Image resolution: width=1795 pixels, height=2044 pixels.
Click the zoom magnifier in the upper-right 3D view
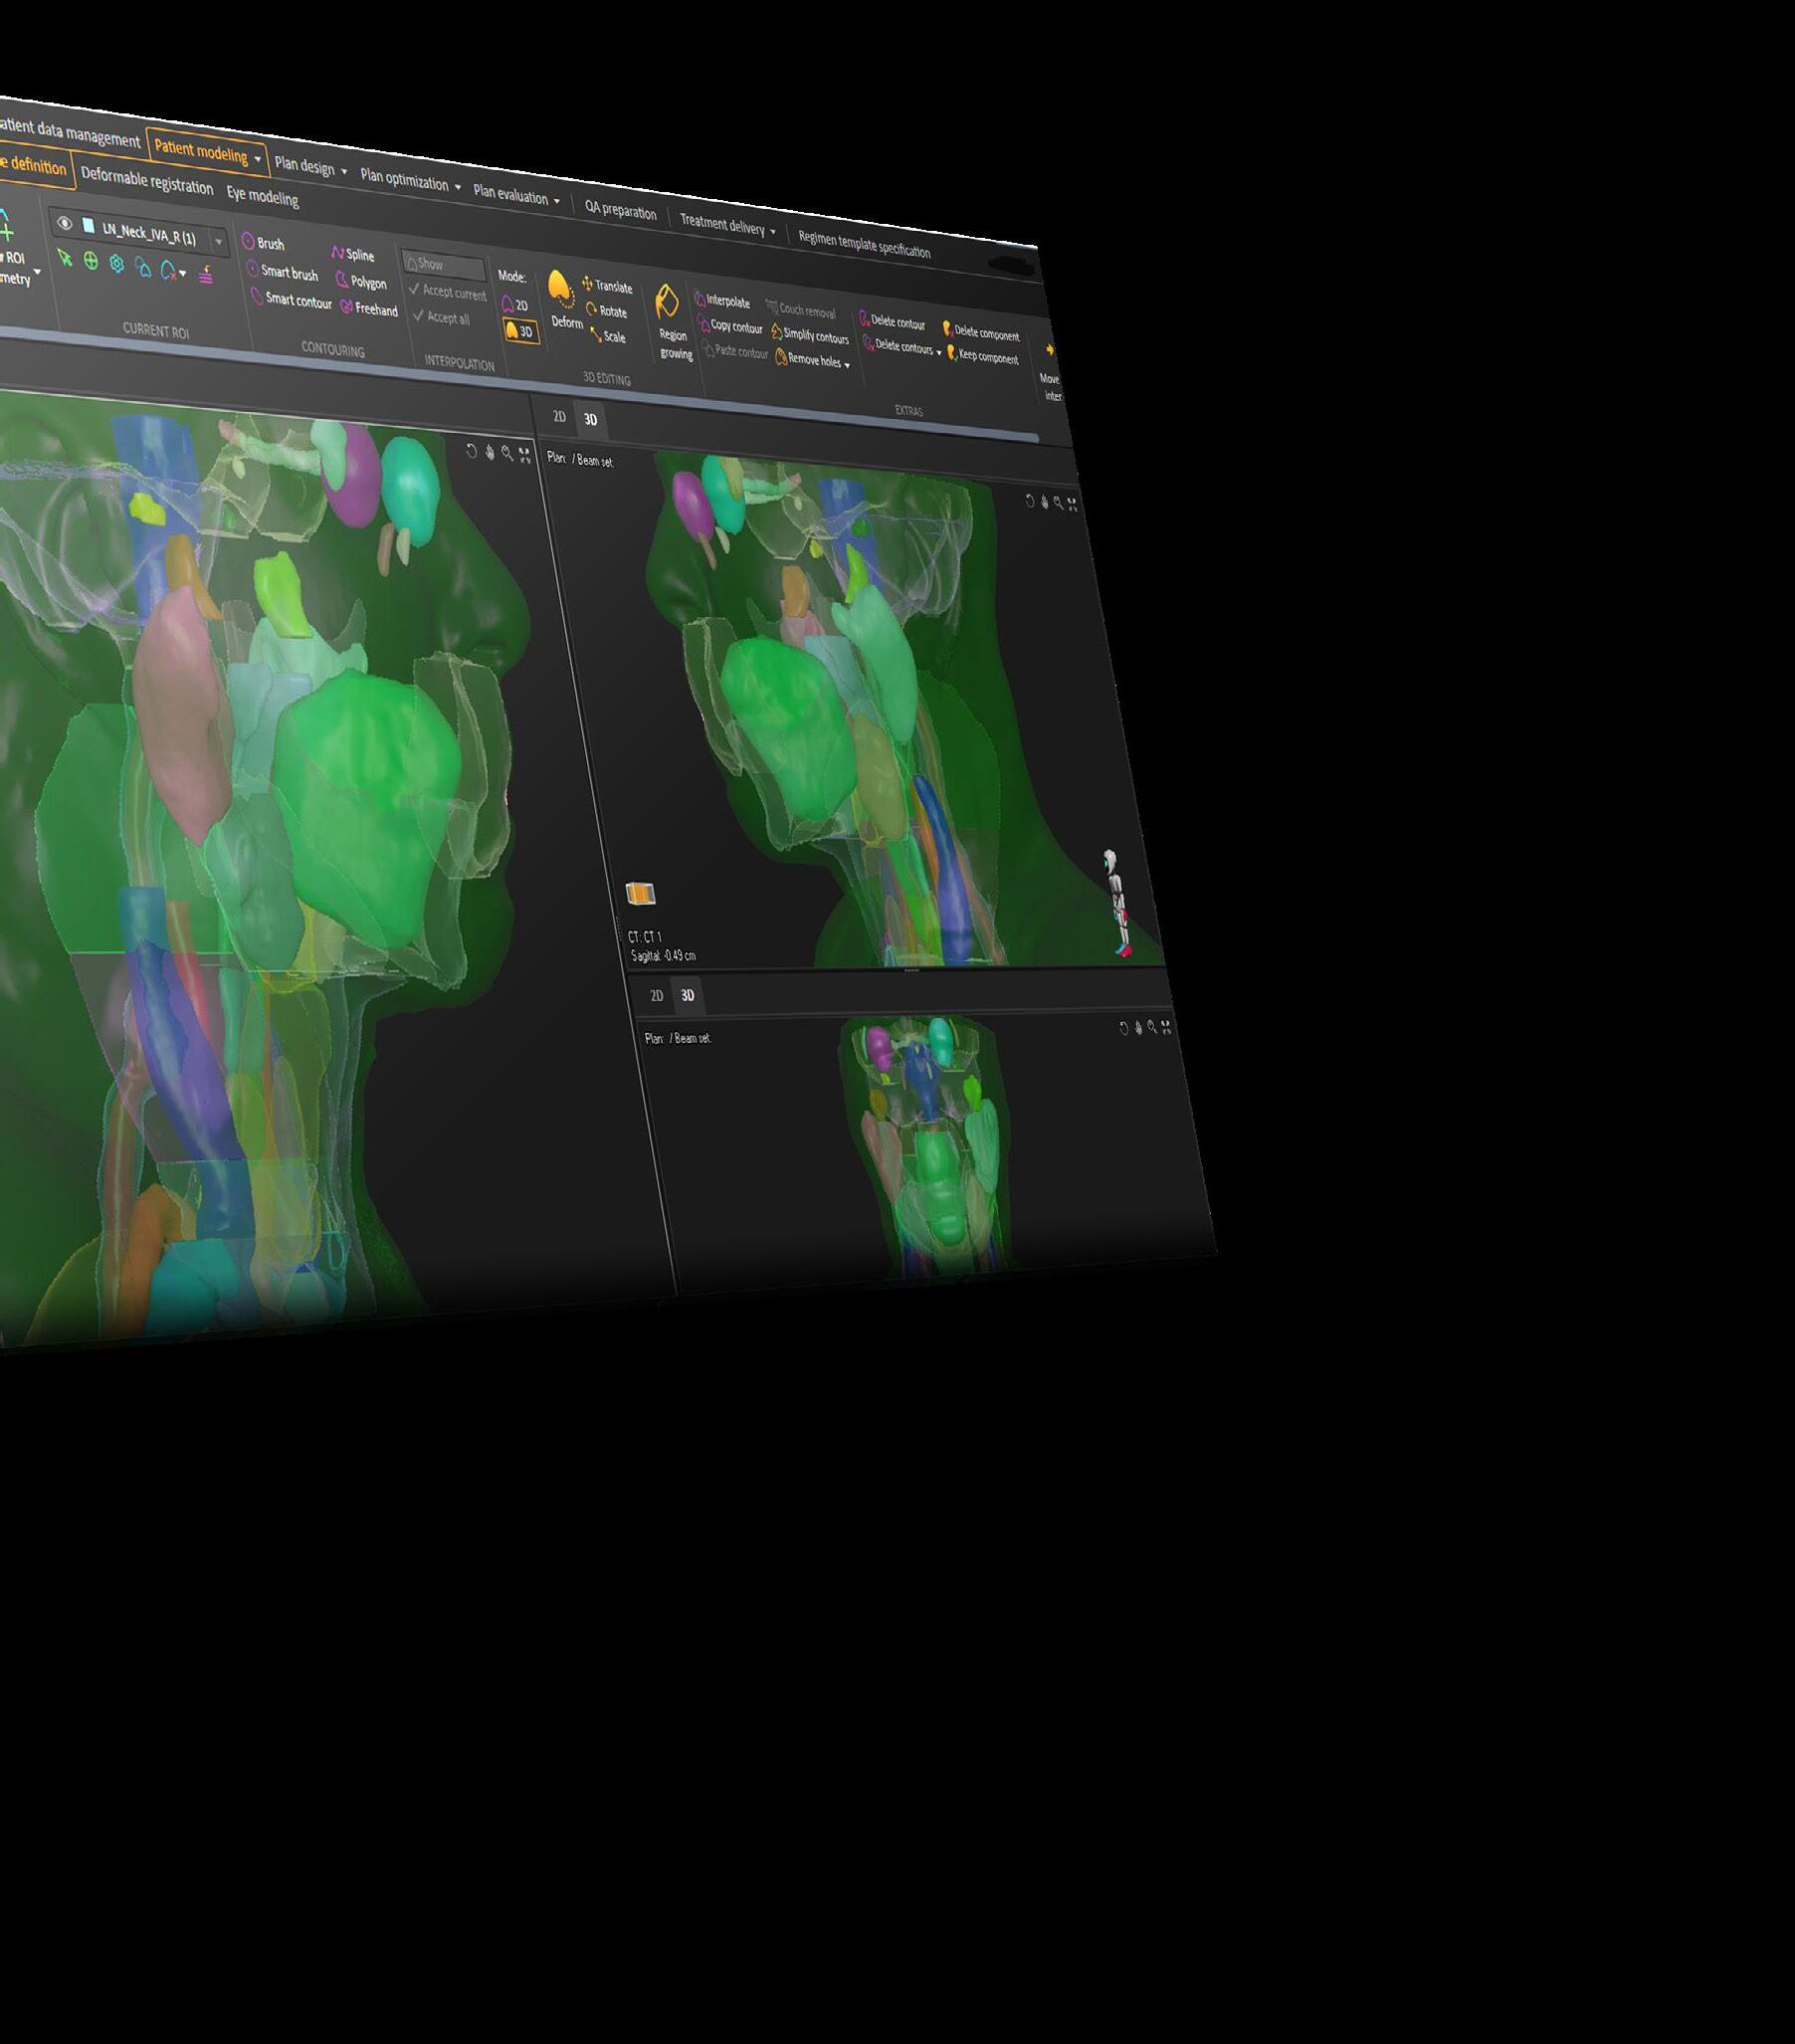1058,503
